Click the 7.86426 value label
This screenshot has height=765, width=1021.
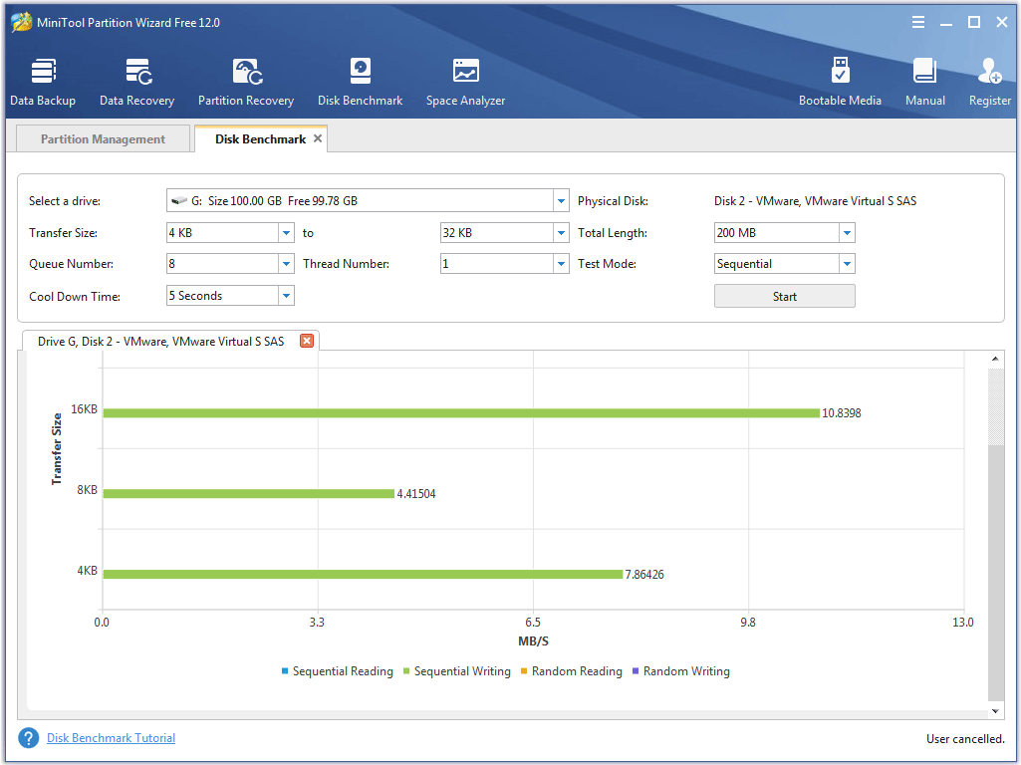click(x=644, y=574)
